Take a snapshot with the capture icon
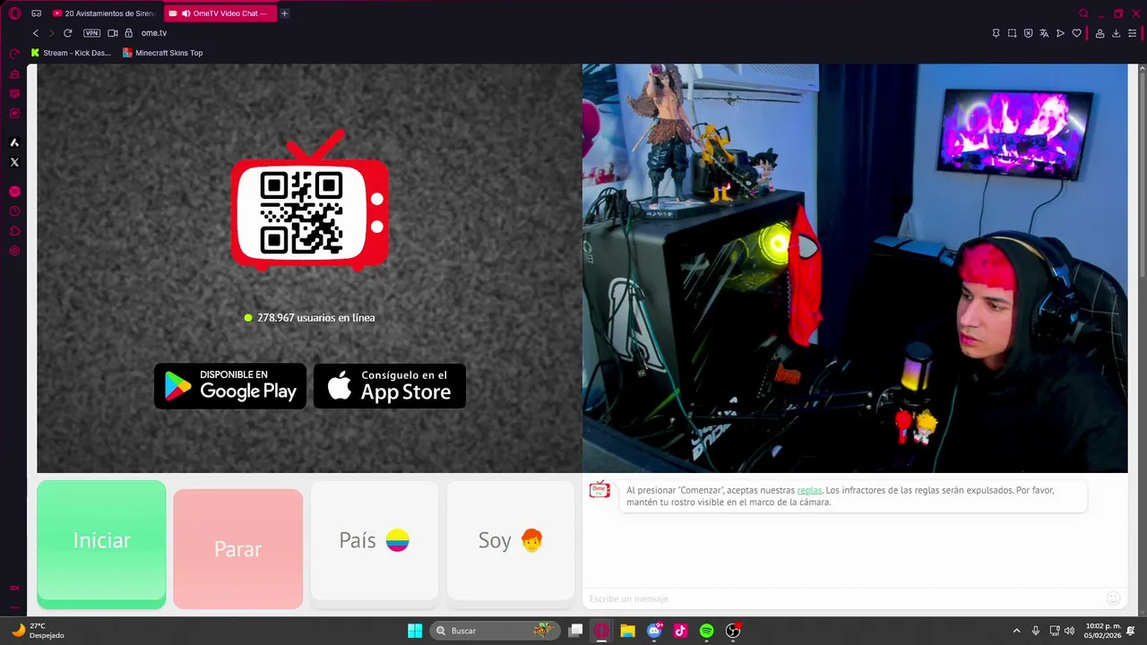This screenshot has height=645, width=1147. [1012, 33]
